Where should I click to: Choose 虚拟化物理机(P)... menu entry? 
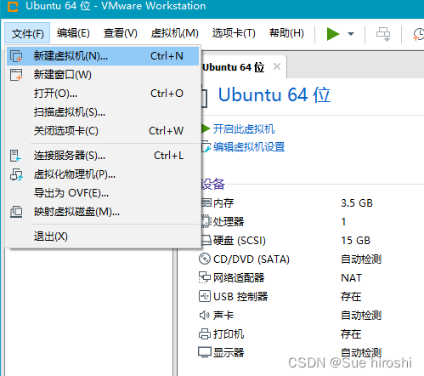(103, 174)
